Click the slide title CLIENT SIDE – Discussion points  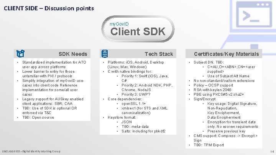click(49, 8)
